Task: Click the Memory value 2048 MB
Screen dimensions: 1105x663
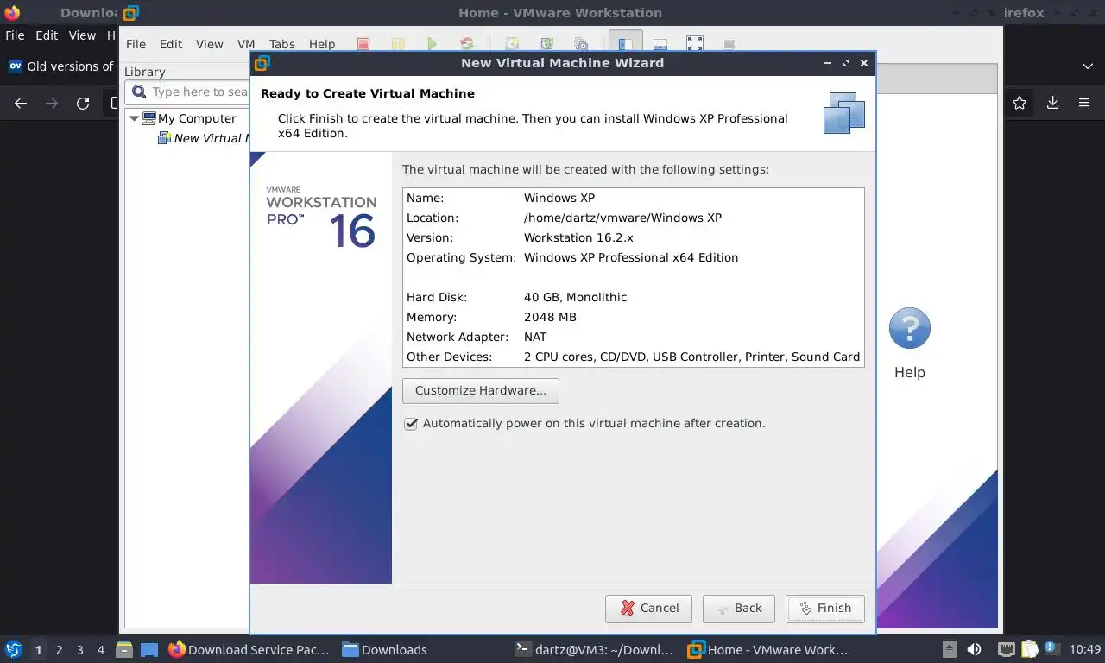Action: click(550, 317)
